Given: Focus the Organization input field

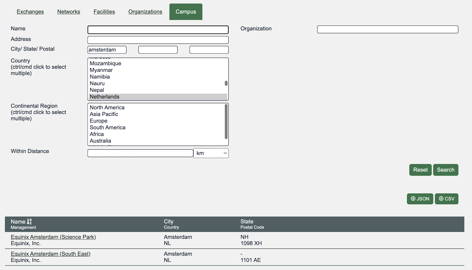Looking at the screenshot, I should pyautogui.click(x=388, y=29).
